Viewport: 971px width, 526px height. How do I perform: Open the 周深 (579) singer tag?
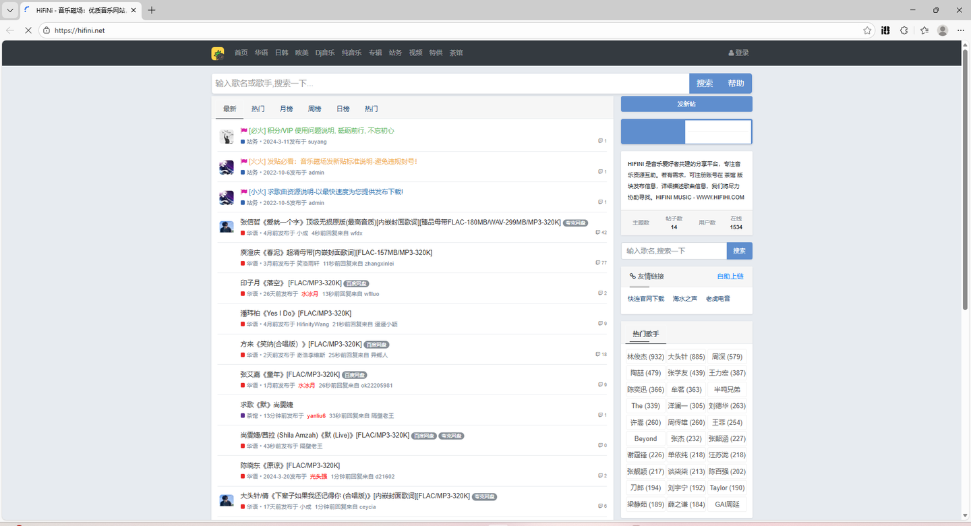coord(727,357)
